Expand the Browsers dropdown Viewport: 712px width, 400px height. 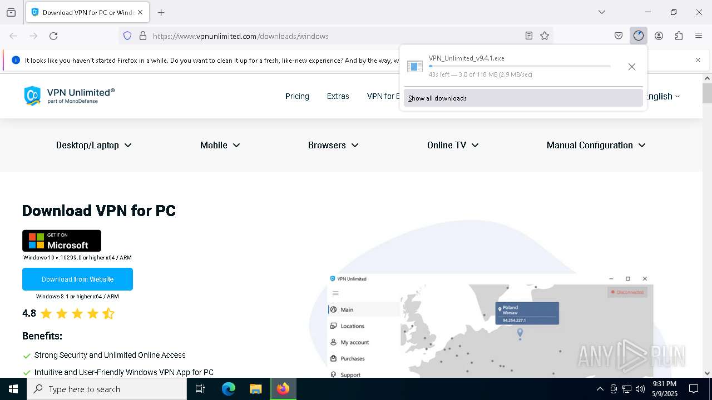(333, 145)
